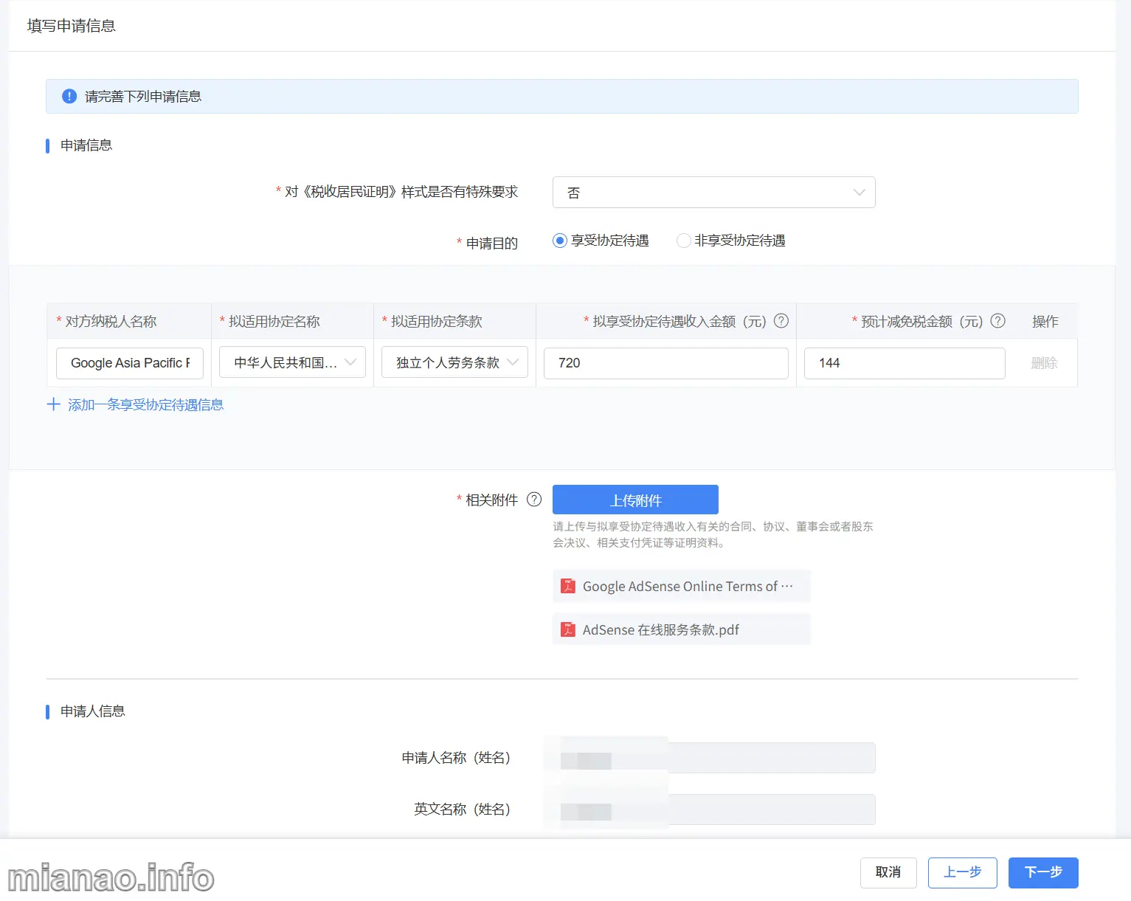
Task: Click the 对方纳税人名称 input field
Action: (130, 363)
